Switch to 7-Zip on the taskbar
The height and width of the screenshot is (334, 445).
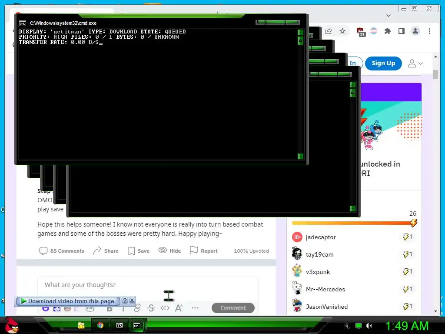pos(120,325)
